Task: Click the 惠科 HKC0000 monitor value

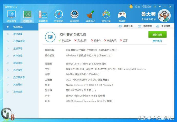Action: click(x=81, y=90)
